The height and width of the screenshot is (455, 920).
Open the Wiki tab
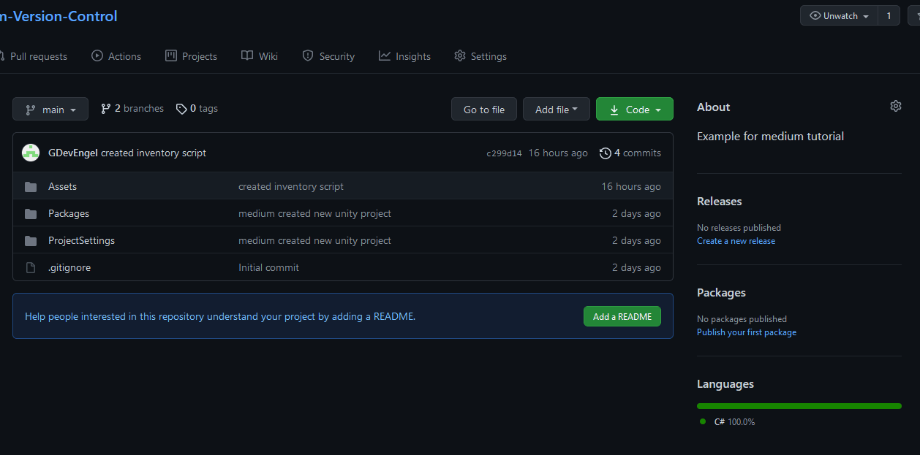260,56
